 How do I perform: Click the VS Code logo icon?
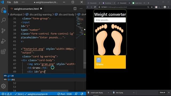tap(2, 2)
